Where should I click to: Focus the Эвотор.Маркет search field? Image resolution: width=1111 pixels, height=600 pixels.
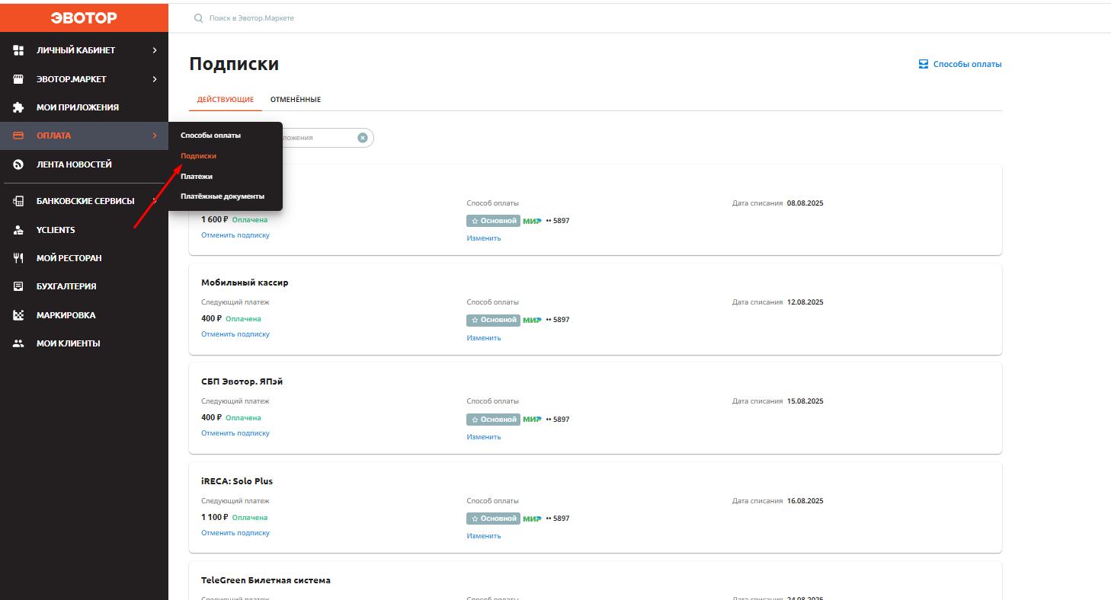251,18
